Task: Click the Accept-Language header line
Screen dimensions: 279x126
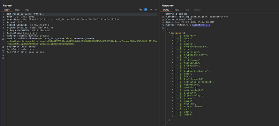Action: (28, 25)
